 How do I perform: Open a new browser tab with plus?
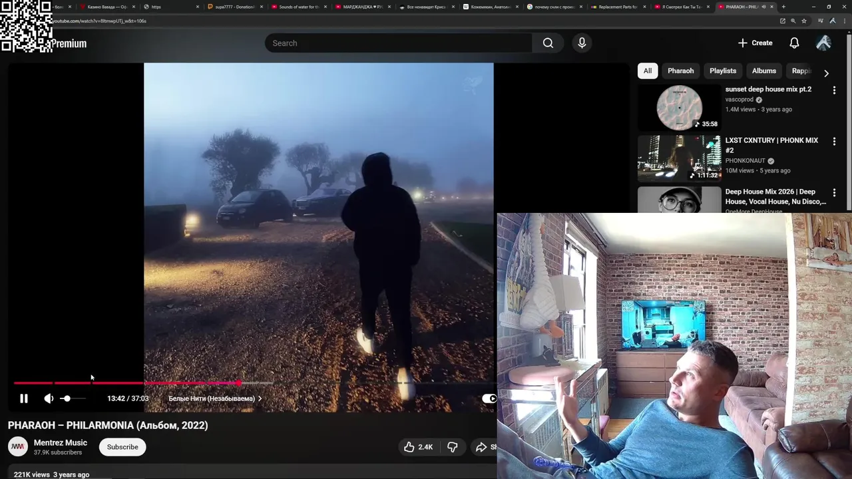tap(783, 7)
